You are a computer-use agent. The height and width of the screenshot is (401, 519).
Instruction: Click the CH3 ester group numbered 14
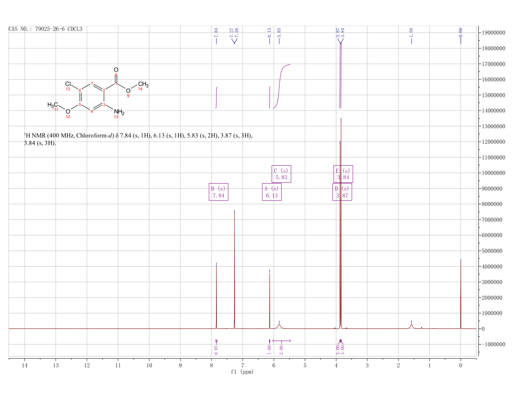tap(143, 84)
